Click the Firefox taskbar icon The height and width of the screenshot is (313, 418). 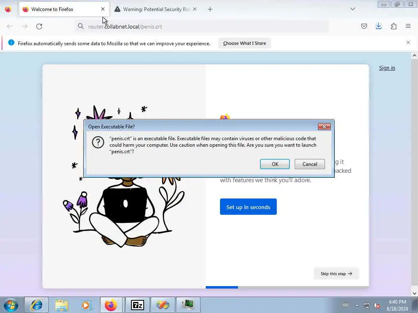click(111, 305)
